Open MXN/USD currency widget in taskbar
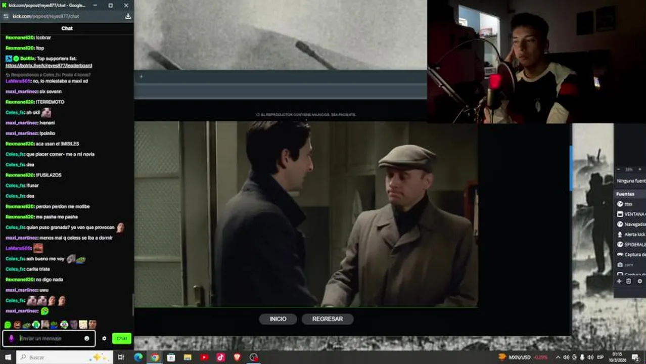This screenshot has width=646, height=364. pyautogui.click(x=523, y=357)
